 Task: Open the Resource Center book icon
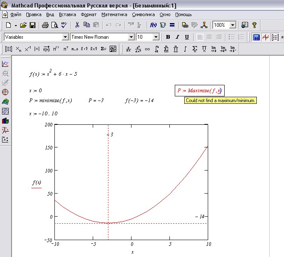pos(245,25)
